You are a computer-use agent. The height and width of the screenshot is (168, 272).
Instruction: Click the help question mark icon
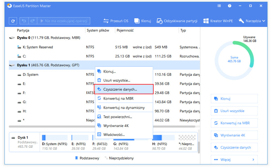[x=230, y=6]
